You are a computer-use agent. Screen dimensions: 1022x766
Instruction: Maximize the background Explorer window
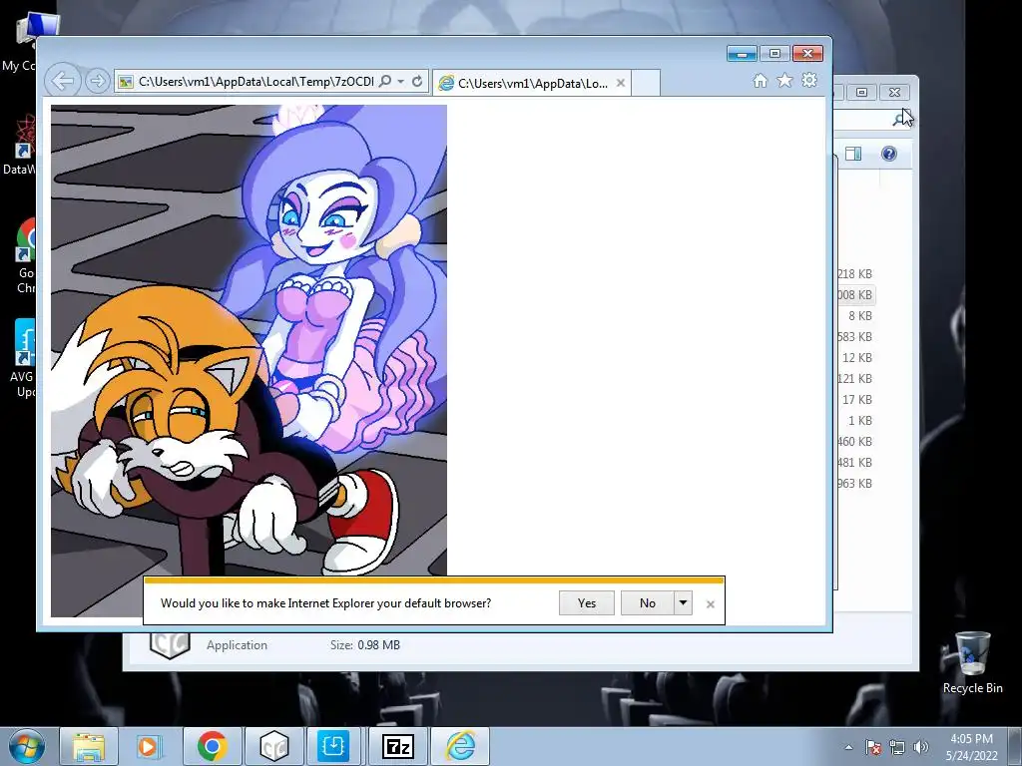(x=861, y=93)
